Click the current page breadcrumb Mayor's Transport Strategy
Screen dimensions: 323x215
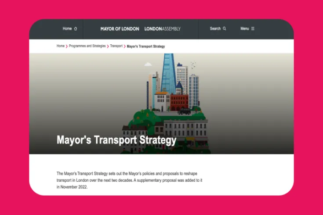coord(145,46)
